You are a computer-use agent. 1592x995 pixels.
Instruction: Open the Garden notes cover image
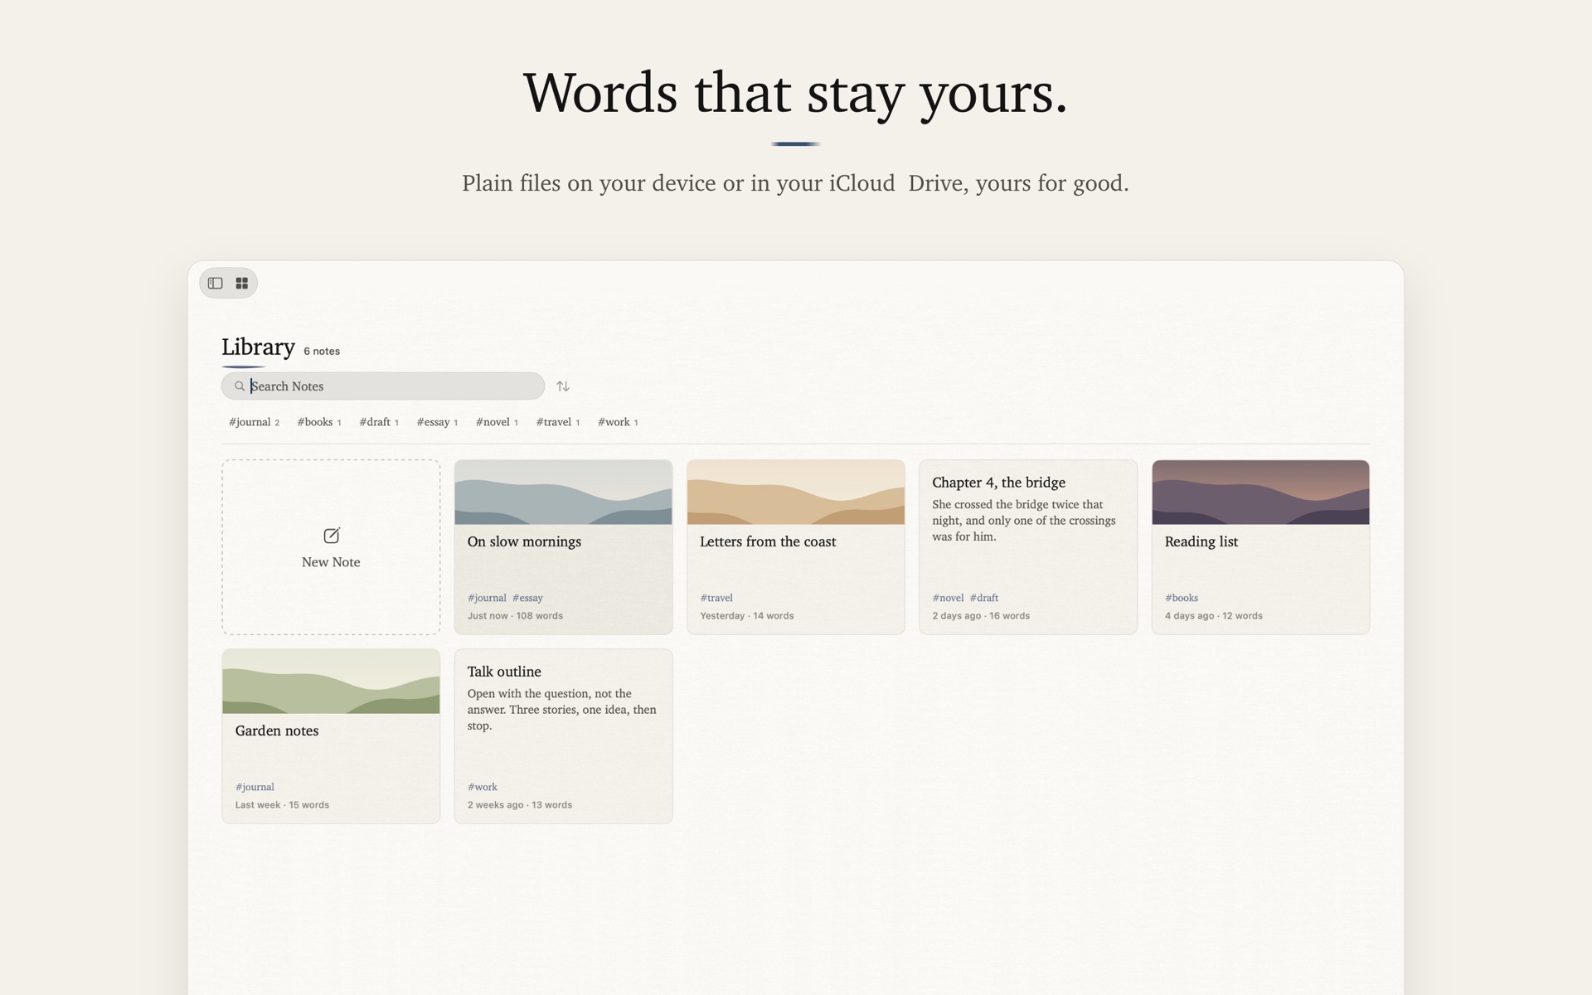pos(331,682)
